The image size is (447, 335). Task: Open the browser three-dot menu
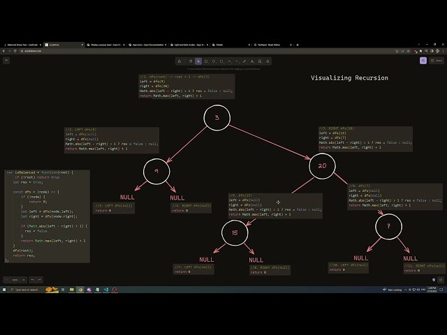pos(443,51)
